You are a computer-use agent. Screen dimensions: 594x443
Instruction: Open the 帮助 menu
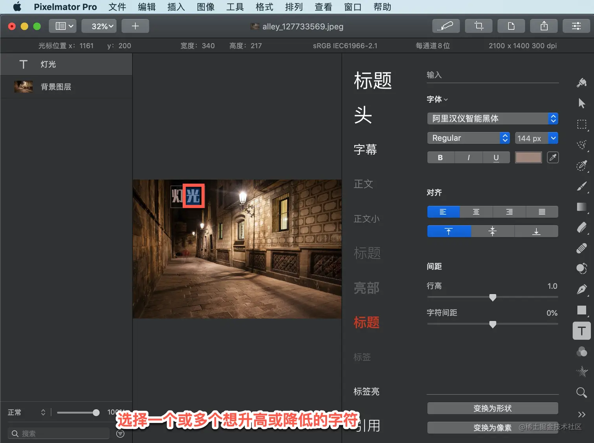point(382,7)
